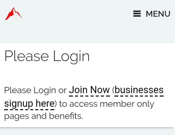Click the word "here" in the link

coord(45,104)
